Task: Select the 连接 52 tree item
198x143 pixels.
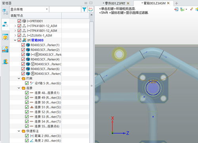Action: tap(48, 112)
